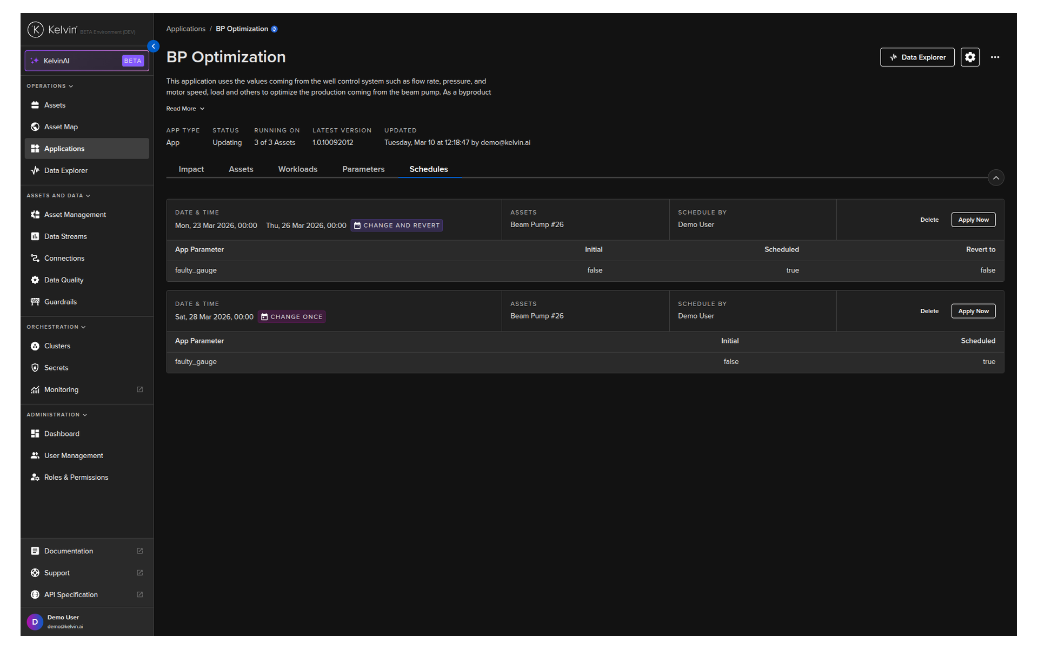The height and width of the screenshot is (649, 1038).
Task: Collapse header with chevron up button
Action: [995, 178]
